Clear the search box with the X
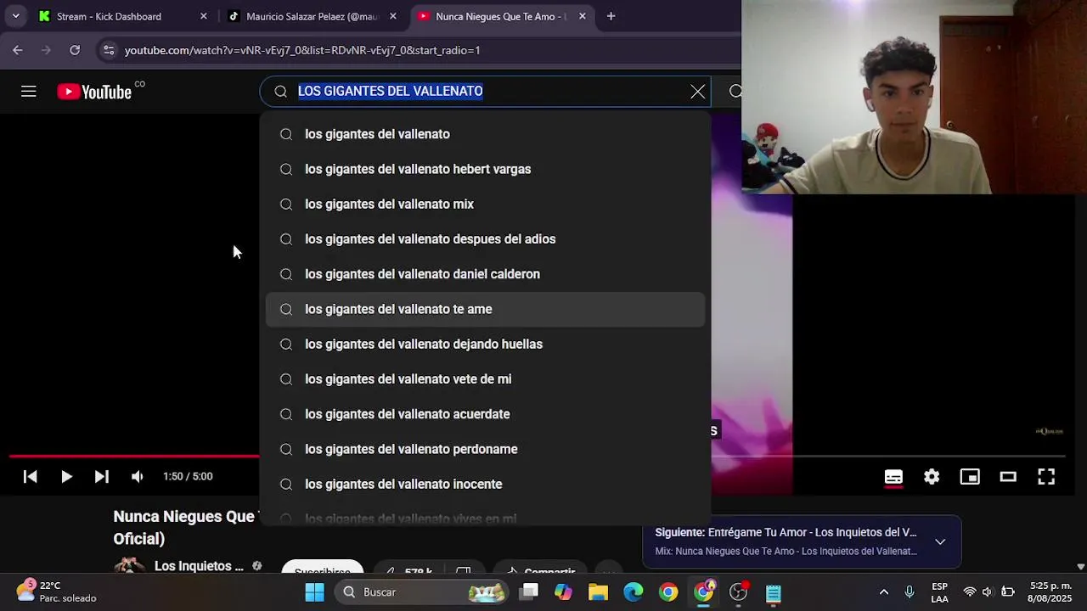Viewport: 1087px width, 611px height. [x=697, y=92]
